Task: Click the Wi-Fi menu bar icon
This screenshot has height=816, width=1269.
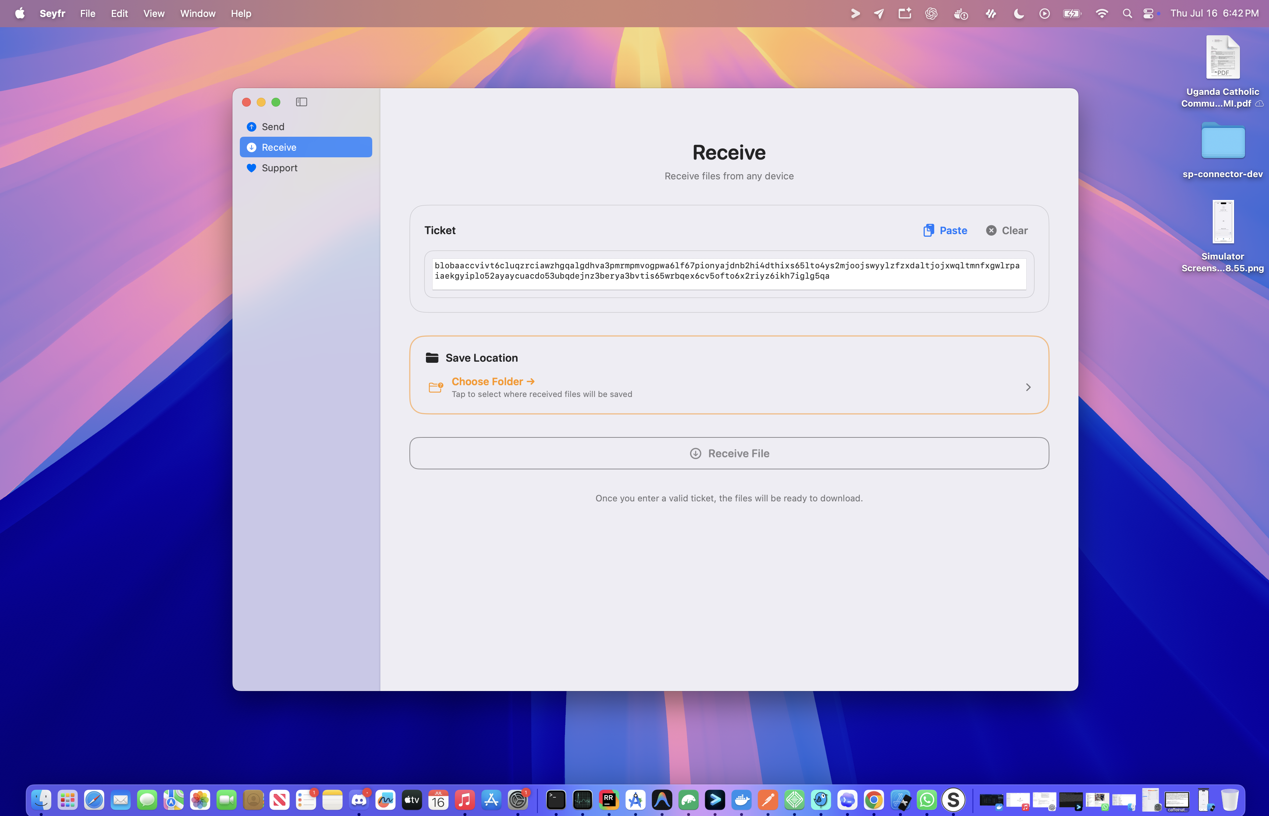Action: (x=1102, y=14)
